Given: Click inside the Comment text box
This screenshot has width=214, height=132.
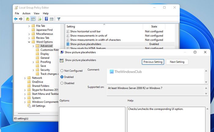Looking at the screenshot, I should click(x=156, y=76).
